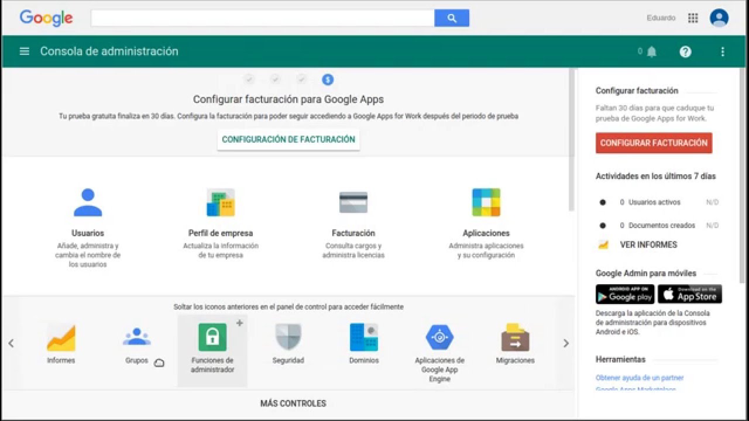The width and height of the screenshot is (749, 421).
Task: Click the billing dollar step icon
Action: coord(328,80)
